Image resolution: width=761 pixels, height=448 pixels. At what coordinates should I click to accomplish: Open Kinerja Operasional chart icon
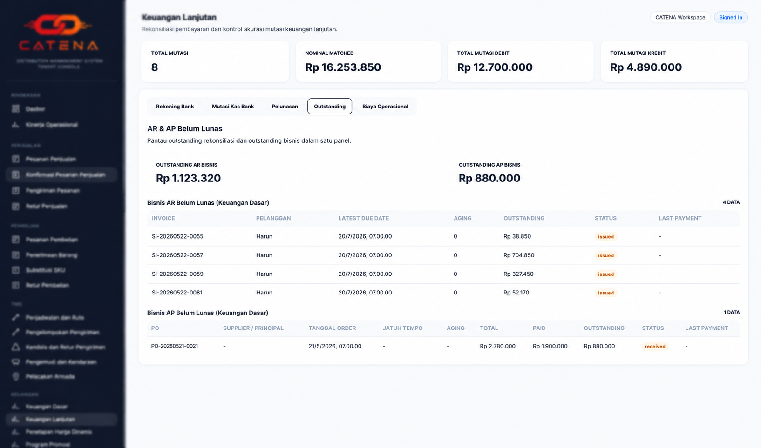(x=16, y=125)
